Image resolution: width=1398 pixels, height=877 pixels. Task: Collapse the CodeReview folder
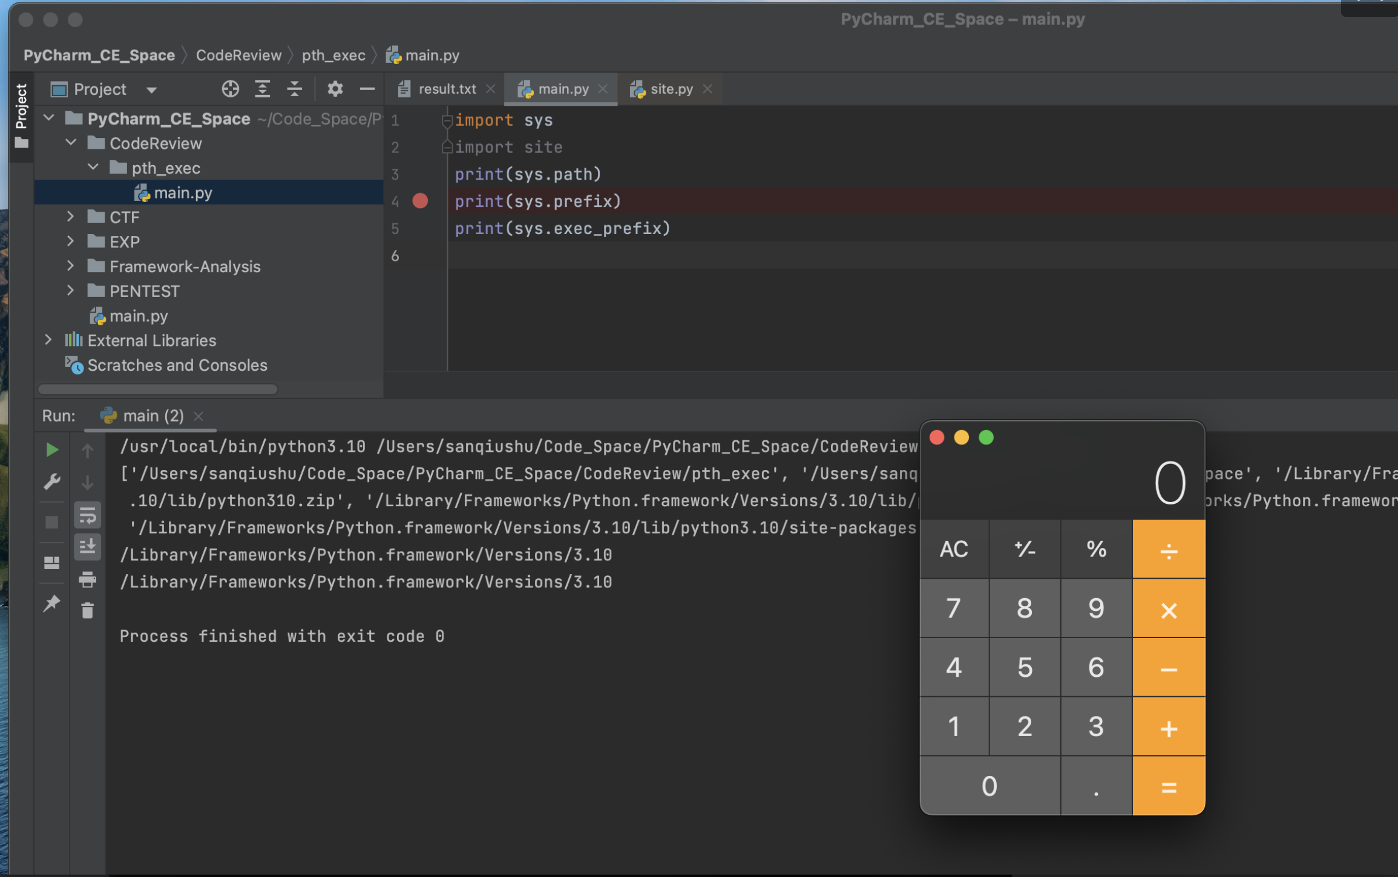click(71, 143)
